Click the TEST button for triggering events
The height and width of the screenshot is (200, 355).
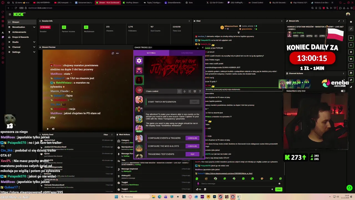click(192, 154)
